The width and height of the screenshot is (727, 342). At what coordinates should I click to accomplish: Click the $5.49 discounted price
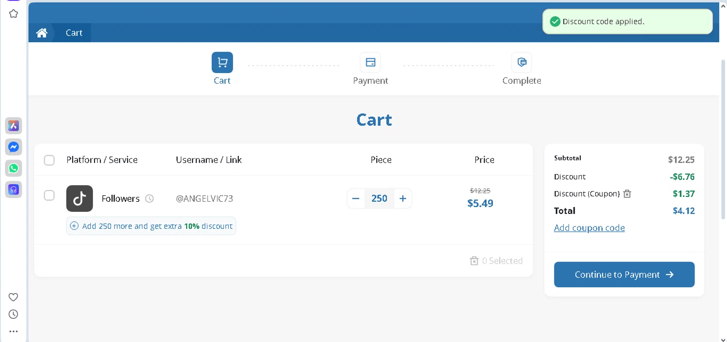click(480, 204)
